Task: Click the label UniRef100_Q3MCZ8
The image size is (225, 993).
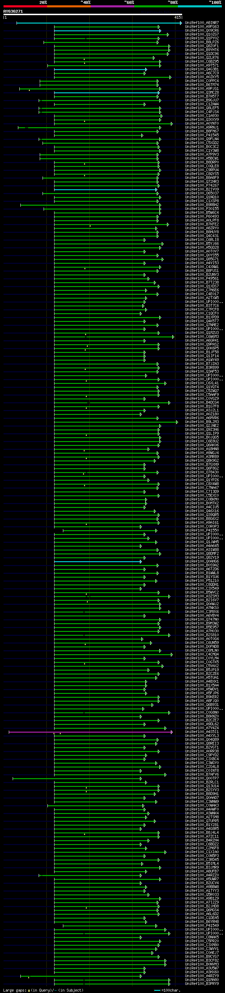Action: tap(201, 93)
